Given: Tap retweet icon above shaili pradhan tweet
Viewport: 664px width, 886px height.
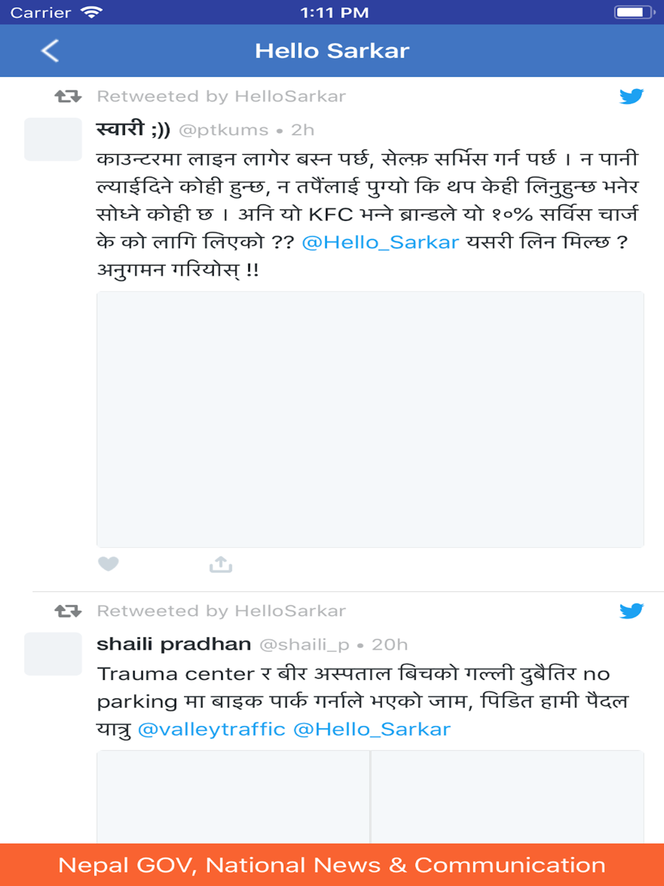Looking at the screenshot, I should 68,610.
